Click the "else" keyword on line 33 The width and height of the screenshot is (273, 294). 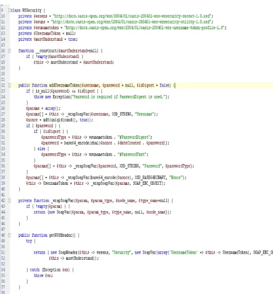click(41, 149)
